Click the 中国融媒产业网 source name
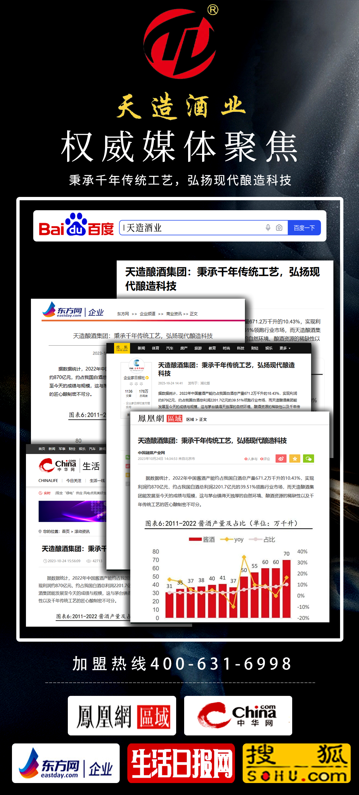Screen dimensions: 359x795 (151, 453)
